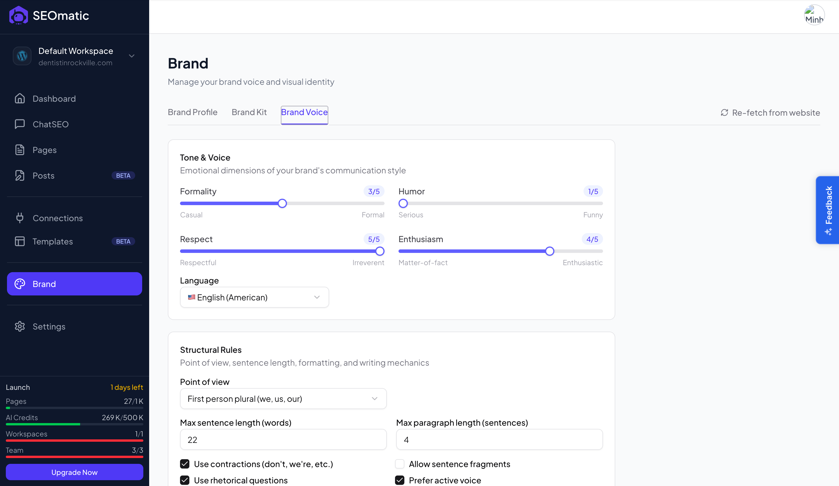Uncheck Use contractions checkbox
Image resolution: width=839 pixels, height=486 pixels.
click(x=185, y=464)
